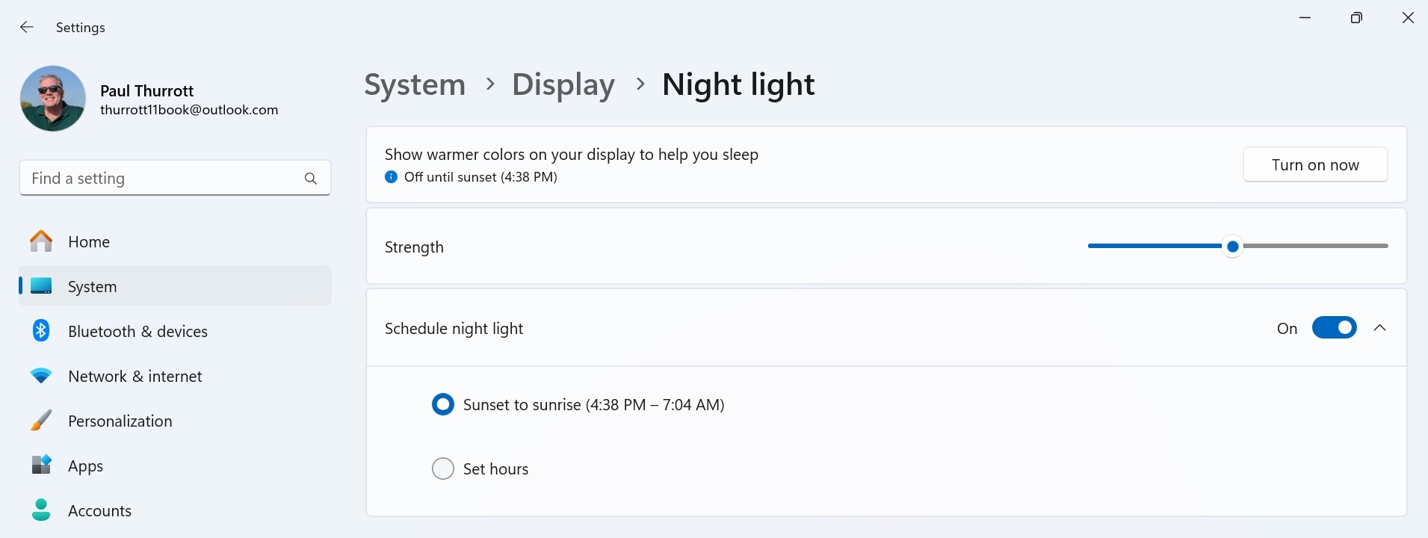The image size is (1428, 538).
Task: Click the Personalization paintbrush icon
Action: click(x=41, y=421)
